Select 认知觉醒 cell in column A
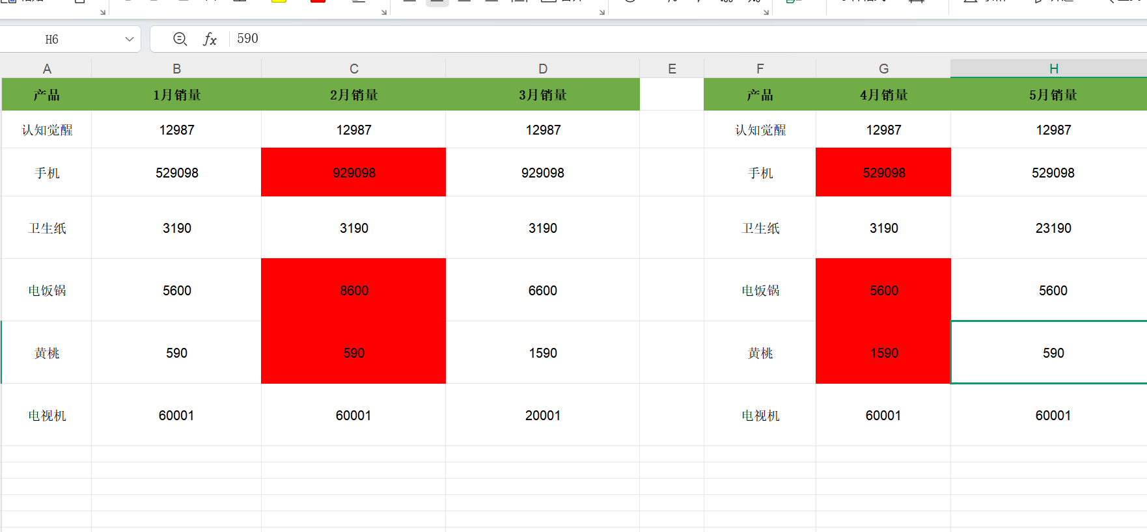Image resolution: width=1147 pixels, height=532 pixels. click(x=47, y=129)
